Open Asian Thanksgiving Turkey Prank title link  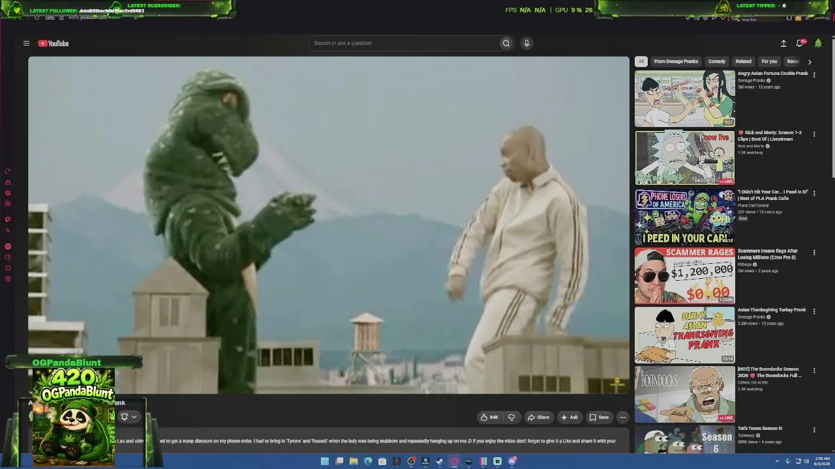772,310
